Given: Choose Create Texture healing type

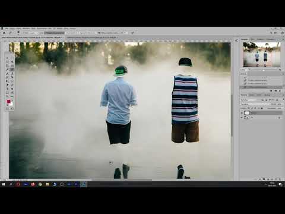Looking at the screenshot, I should [x=71, y=33].
